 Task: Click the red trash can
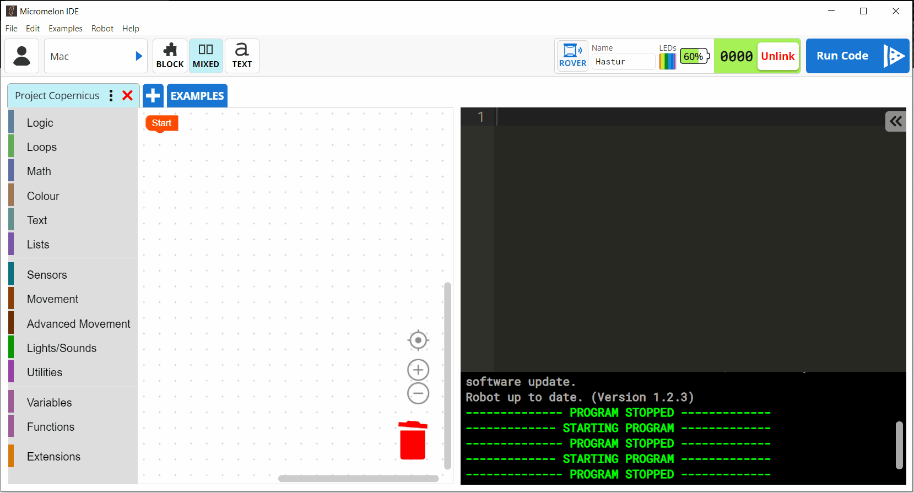(x=413, y=441)
